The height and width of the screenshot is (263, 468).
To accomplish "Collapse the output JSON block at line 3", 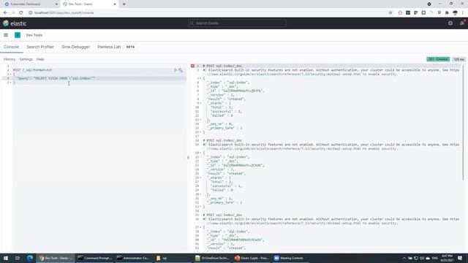I will [200, 78].
